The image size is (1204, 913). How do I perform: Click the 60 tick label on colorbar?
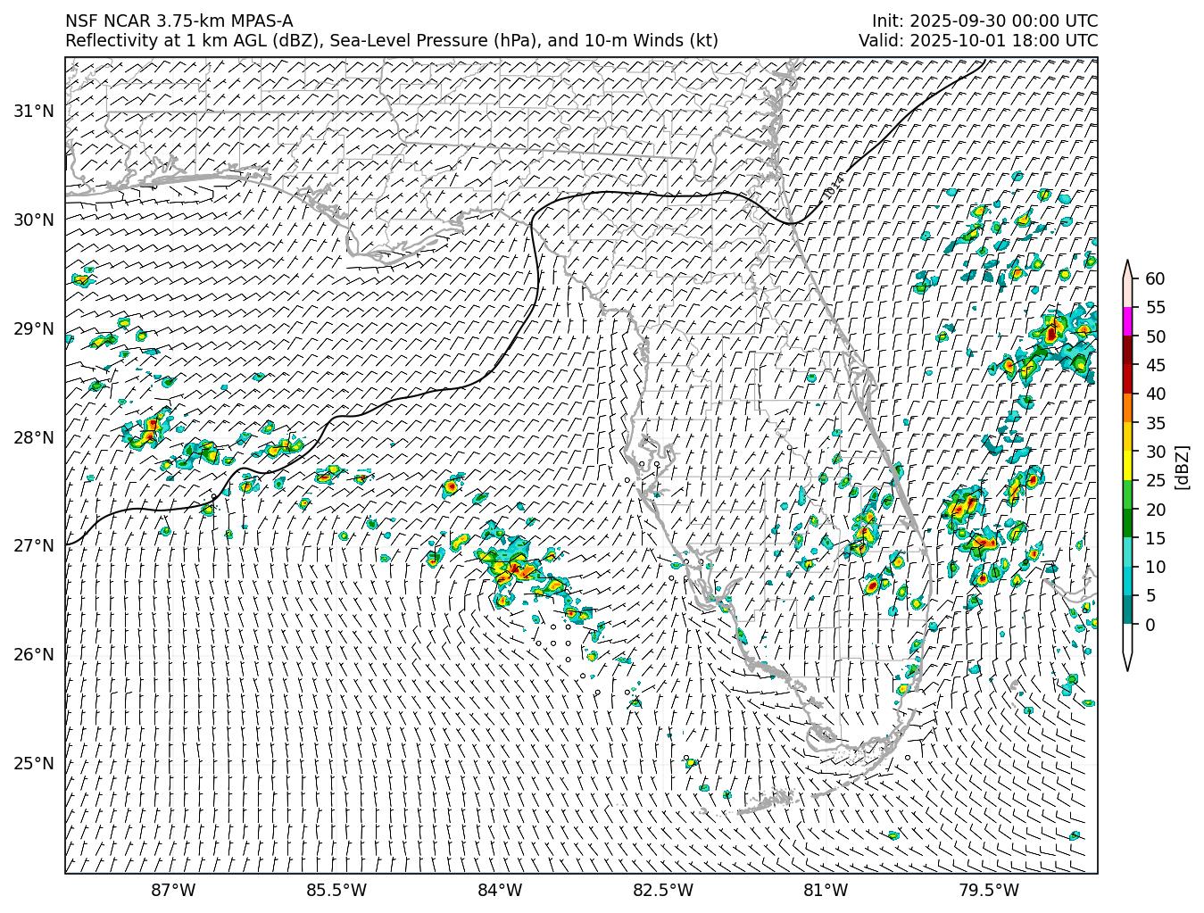(1155, 278)
